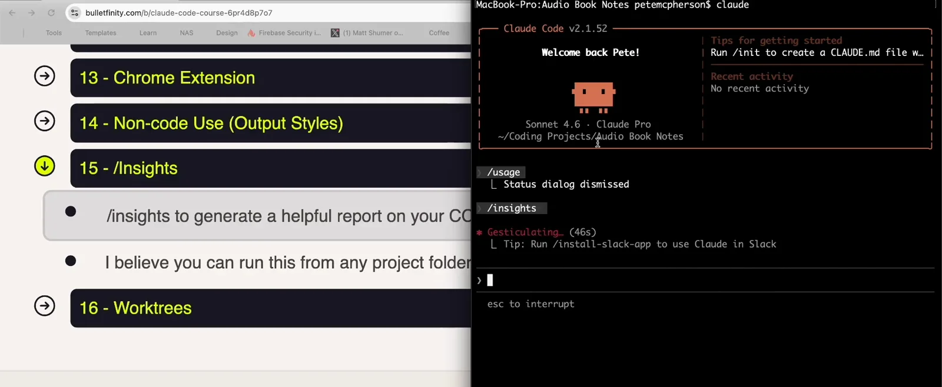Open the Matt Shumer X bookmark
The height and width of the screenshot is (387, 942).
pyautogui.click(x=367, y=33)
